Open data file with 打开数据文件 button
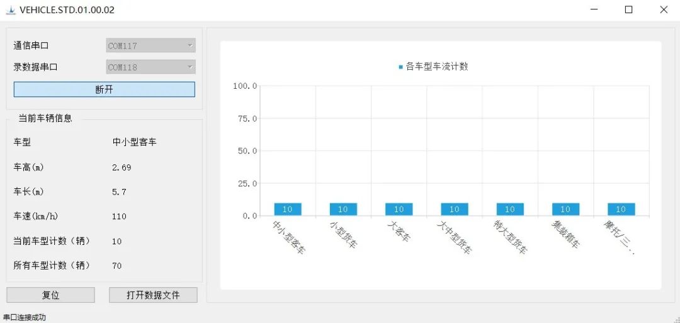This screenshot has height=323, width=680. point(153,295)
